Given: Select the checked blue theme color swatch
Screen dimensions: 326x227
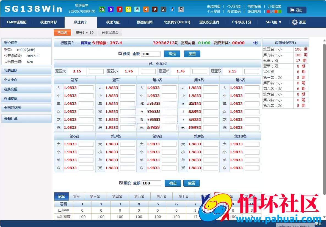Looking at the screenshot, I should tap(272, 12).
